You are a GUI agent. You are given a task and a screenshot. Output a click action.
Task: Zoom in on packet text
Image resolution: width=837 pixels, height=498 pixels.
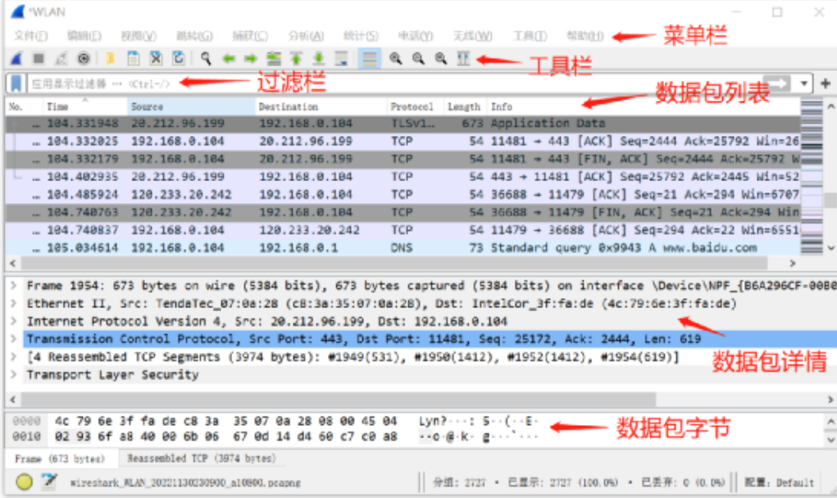pyautogui.click(x=395, y=59)
